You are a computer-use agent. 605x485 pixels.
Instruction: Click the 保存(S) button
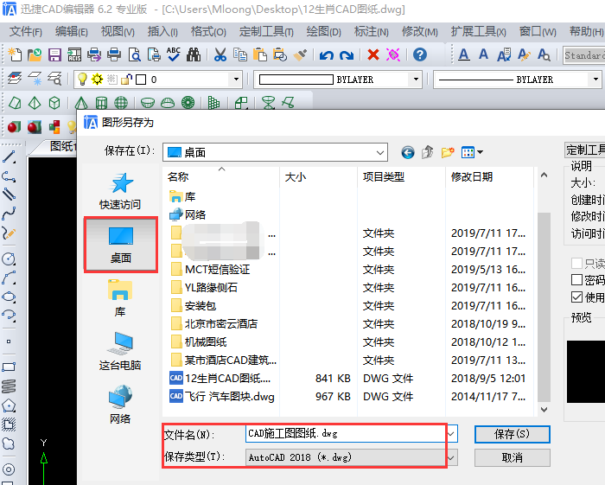[x=512, y=435]
